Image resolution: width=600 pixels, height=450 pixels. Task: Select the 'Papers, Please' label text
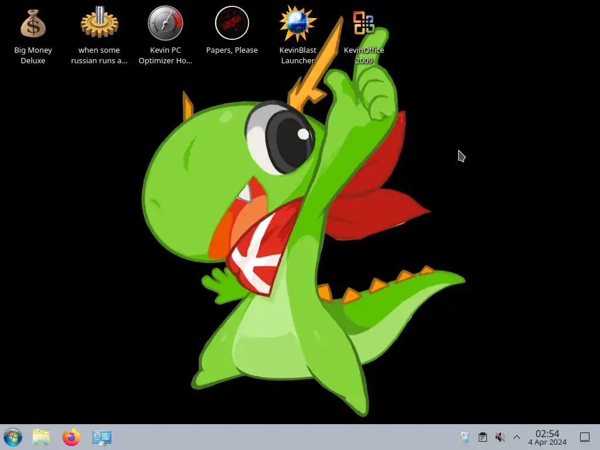232,50
